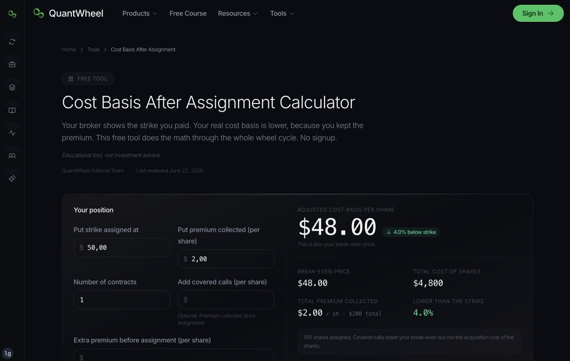
Task: Open the community users icon in sidebar
Action: pyautogui.click(x=12, y=156)
